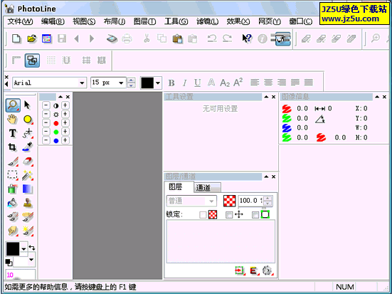Screen dimensions: 392x294
Task: Click the Scanner import icon
Action: (x=112, y=38)
